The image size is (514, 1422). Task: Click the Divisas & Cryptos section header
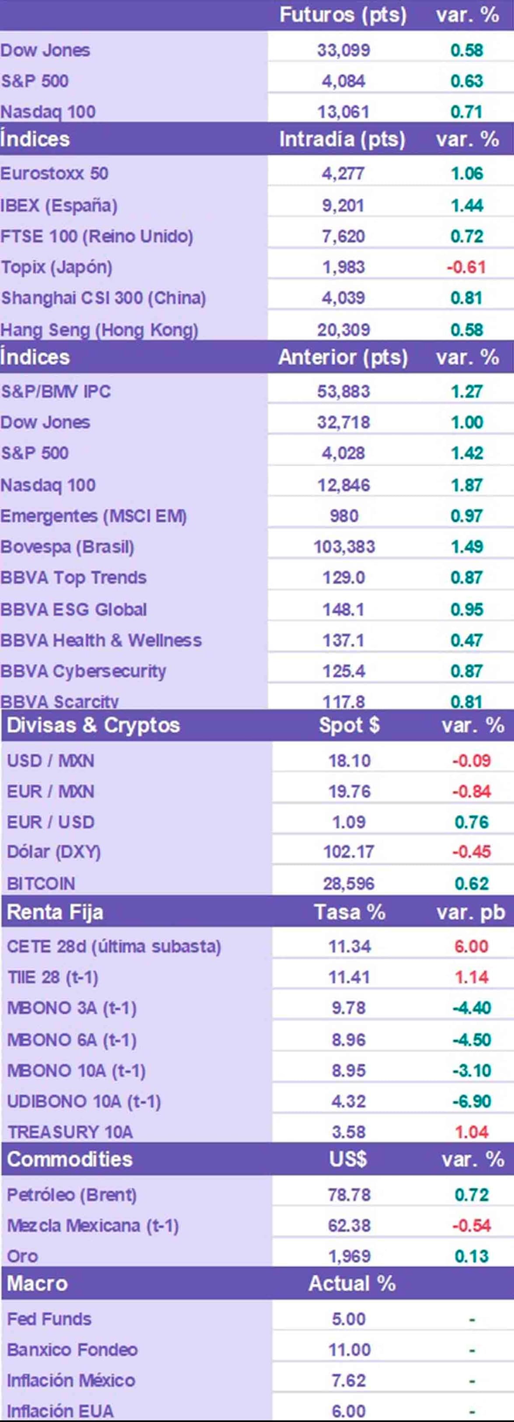(x=93, y=725)
